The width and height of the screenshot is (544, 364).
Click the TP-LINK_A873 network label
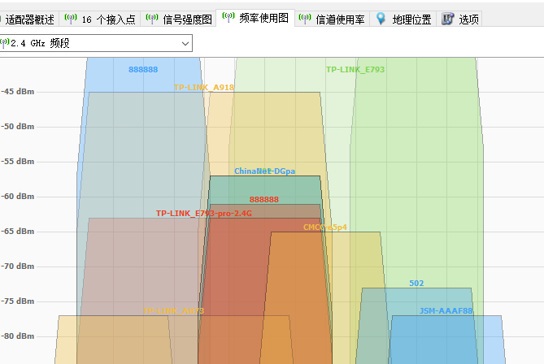[174, 311]
